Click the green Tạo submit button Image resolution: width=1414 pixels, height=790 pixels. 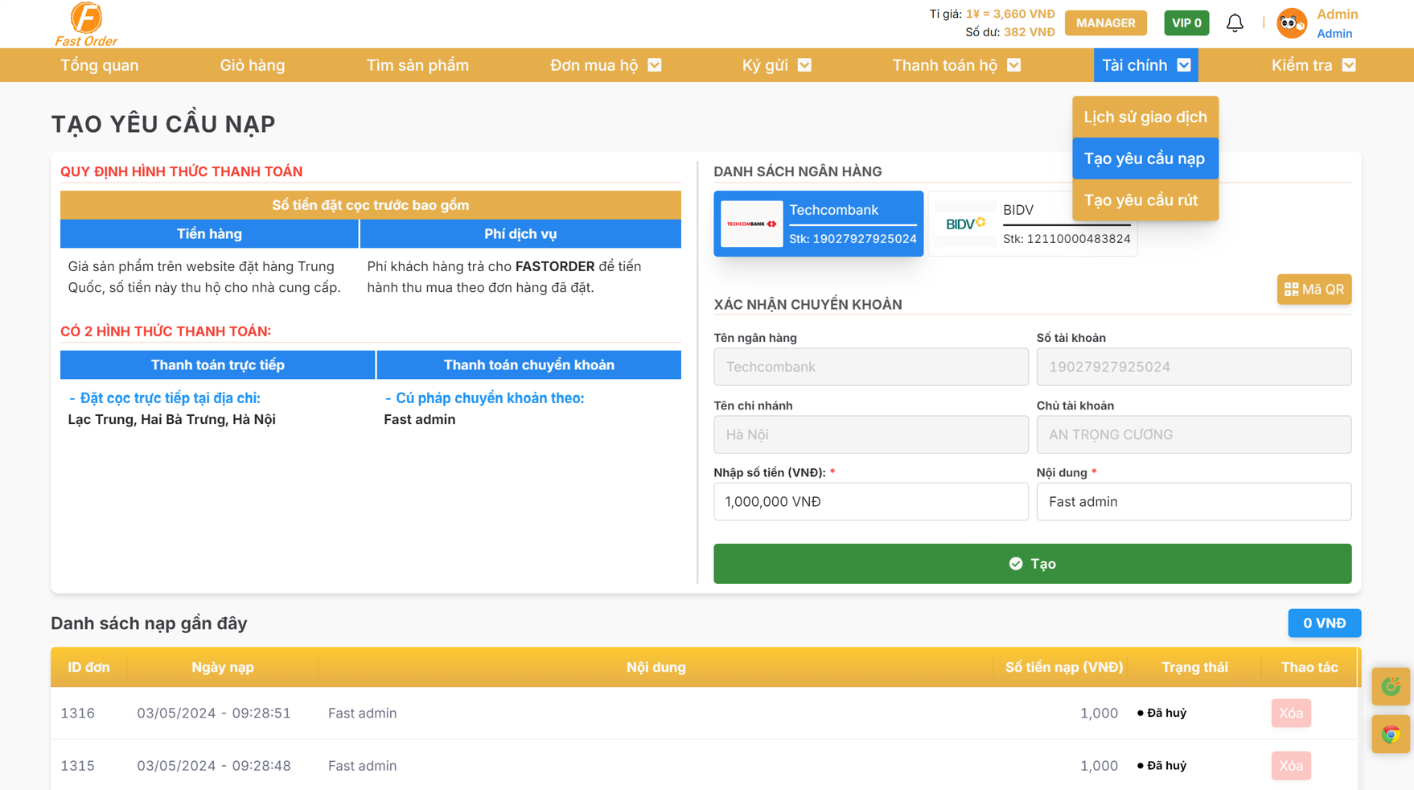(x=1032, y=564)
